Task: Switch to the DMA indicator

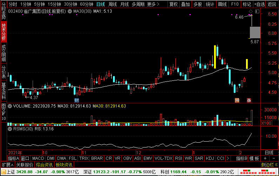Action: point(61,158)
